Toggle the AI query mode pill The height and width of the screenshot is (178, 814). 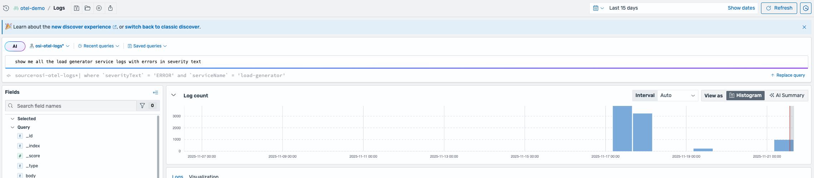click(15, 46)
